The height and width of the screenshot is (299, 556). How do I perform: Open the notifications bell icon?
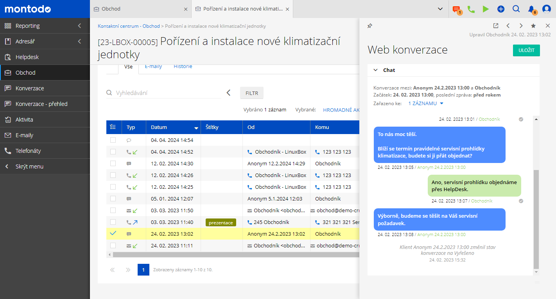531,9
